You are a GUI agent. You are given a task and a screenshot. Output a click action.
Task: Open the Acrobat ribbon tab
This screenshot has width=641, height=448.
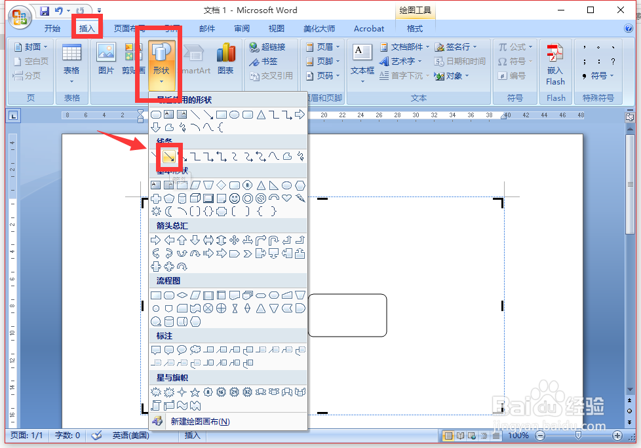coord(368,28)
